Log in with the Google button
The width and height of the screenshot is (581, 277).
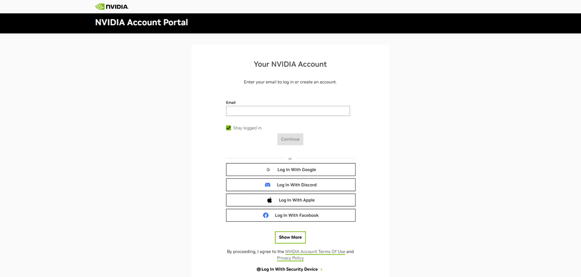coord(290,170)
